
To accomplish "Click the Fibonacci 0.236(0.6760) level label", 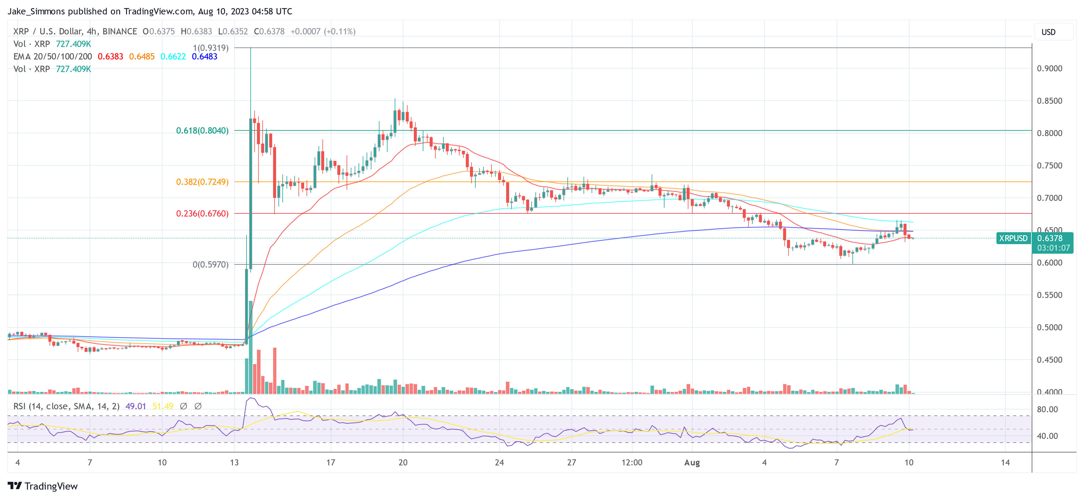I will coord(202,214).
